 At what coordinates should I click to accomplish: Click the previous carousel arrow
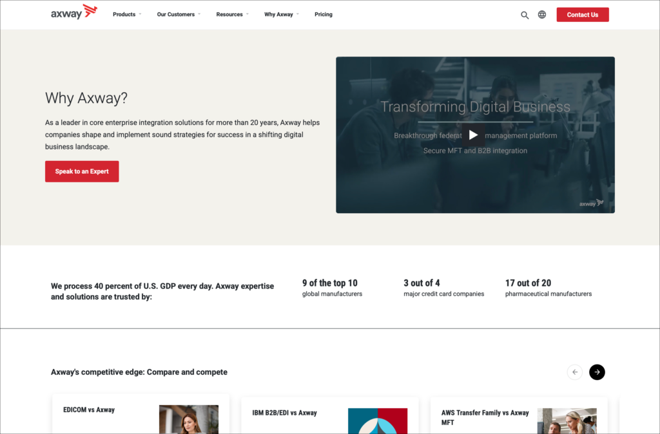575,372
